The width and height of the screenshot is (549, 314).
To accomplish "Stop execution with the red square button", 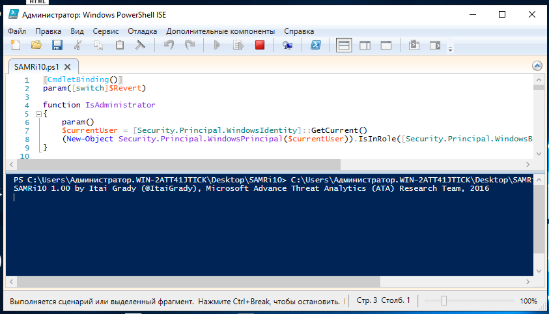I will click(x=260, y=45).
